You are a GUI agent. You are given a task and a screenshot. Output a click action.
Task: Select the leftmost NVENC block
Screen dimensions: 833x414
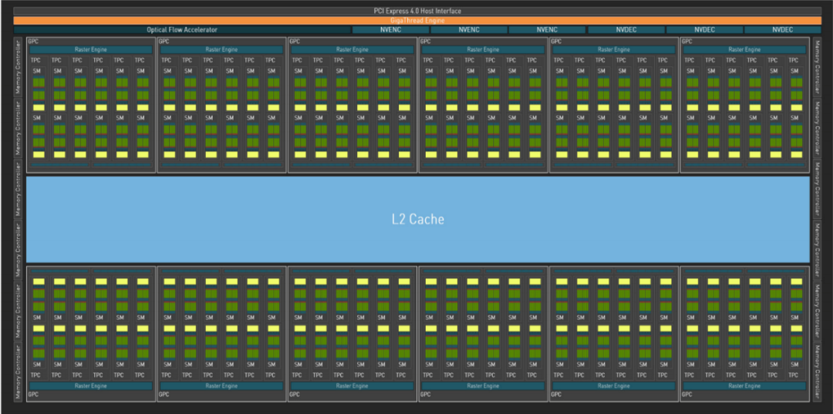390,30
